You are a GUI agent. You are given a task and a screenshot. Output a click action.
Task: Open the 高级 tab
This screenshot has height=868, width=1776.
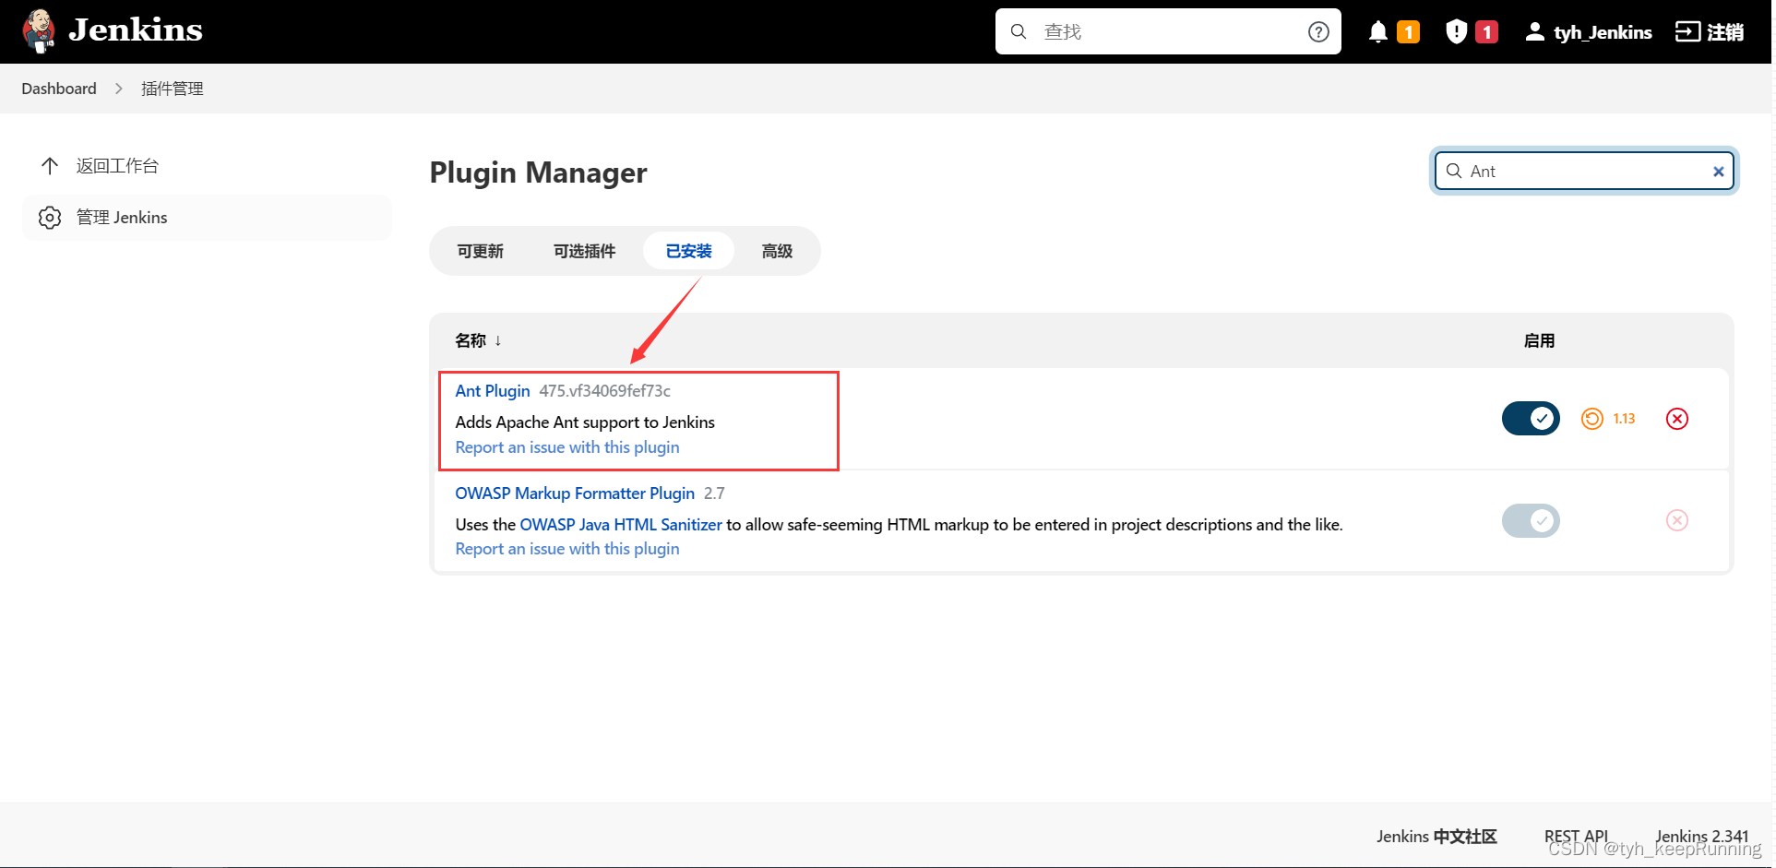point(777,251)
